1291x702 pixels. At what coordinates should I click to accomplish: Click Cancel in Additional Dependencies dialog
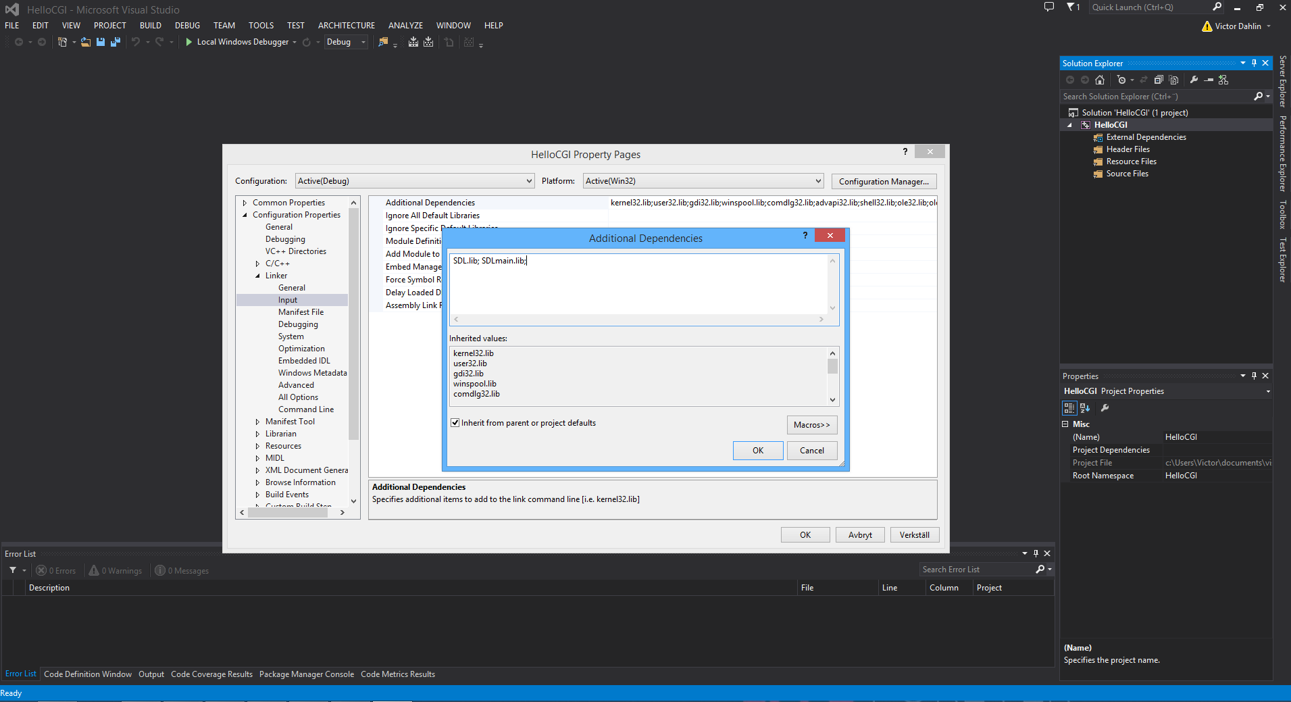(x=812, y=451)
